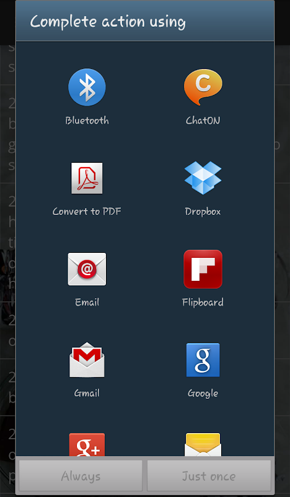This screenshot has height=497, width=290.
Task: Tap the Bluetooth label text
Action: tap(87, 121)
